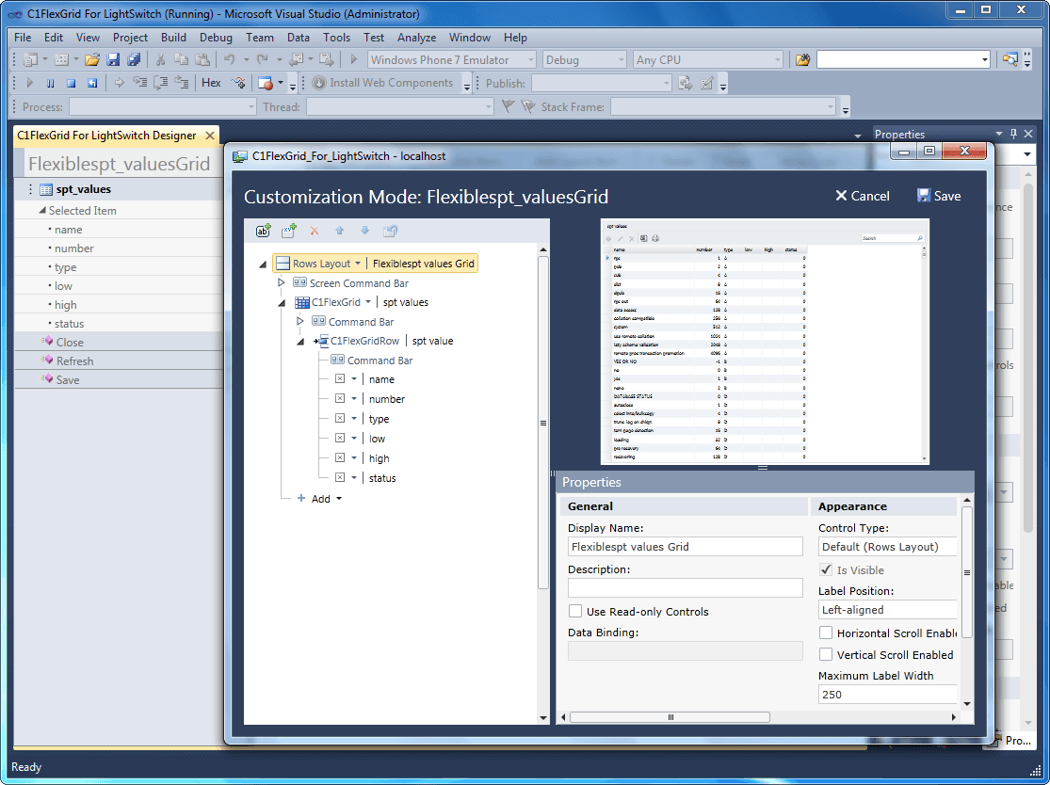Click the Copy icon in Visual Studio toolbar
Screen dimensions: 1050x785
coord(181,59)
